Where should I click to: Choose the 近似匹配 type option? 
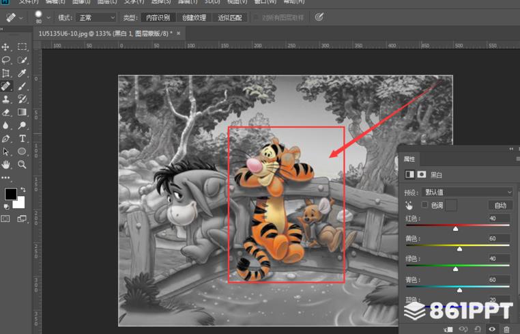click(x=229, y=18)
